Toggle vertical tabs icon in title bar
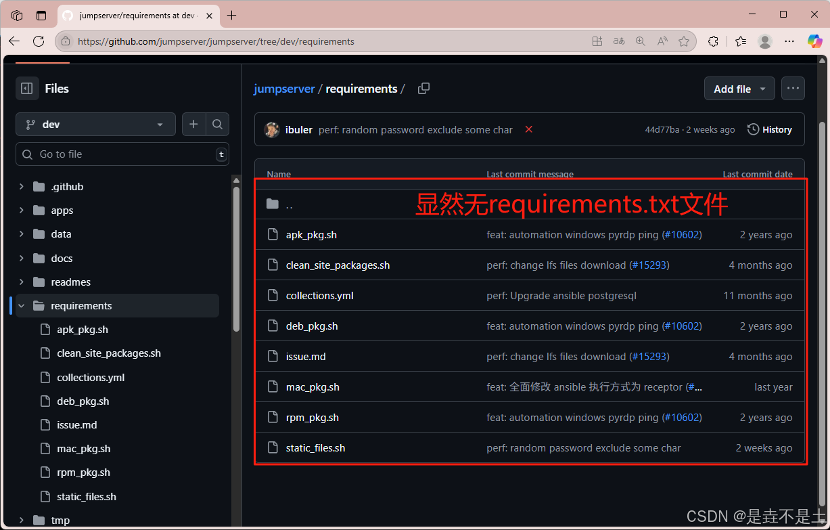The width and height of the screenshot is (830, 530). (41, 15)
